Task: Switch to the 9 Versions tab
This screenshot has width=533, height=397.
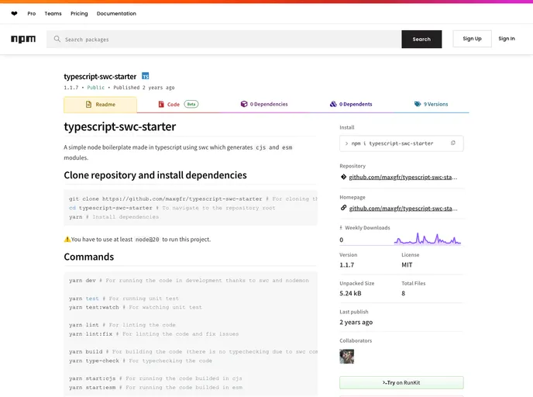Action: pyautogui.click(x=431, y=104)
